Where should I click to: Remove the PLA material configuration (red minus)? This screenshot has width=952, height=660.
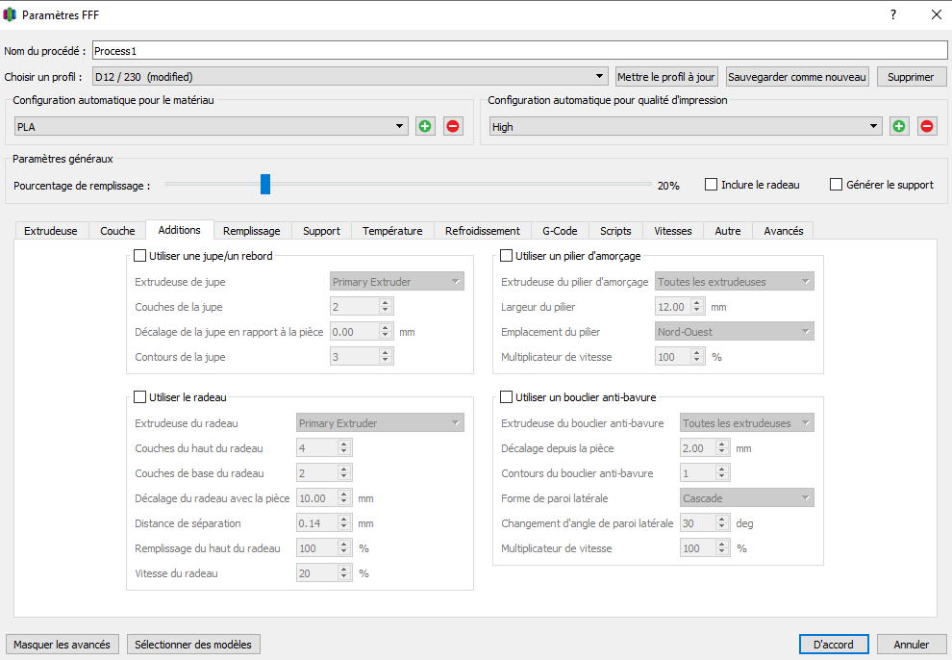click(x=453, y=126)
